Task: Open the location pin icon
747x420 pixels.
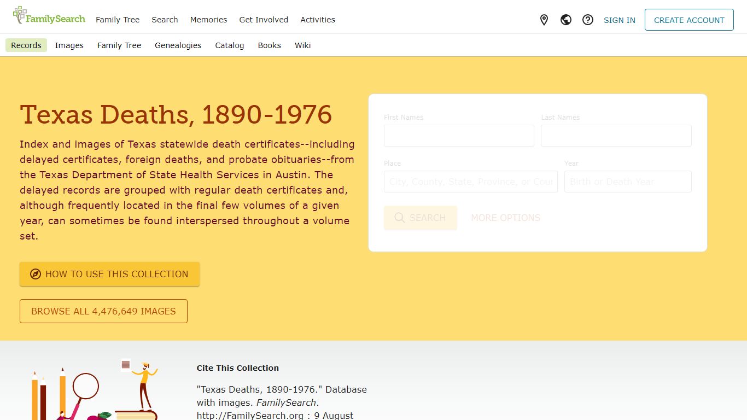Action: [544, 20]
